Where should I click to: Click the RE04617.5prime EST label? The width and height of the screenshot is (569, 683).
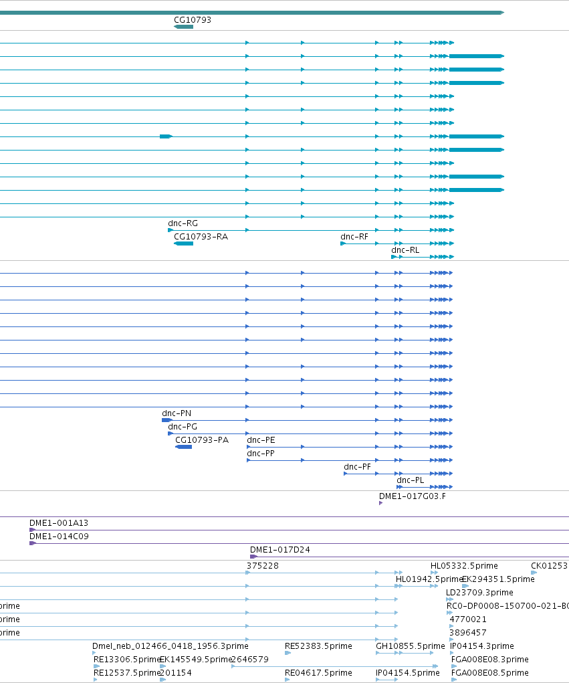318,673
